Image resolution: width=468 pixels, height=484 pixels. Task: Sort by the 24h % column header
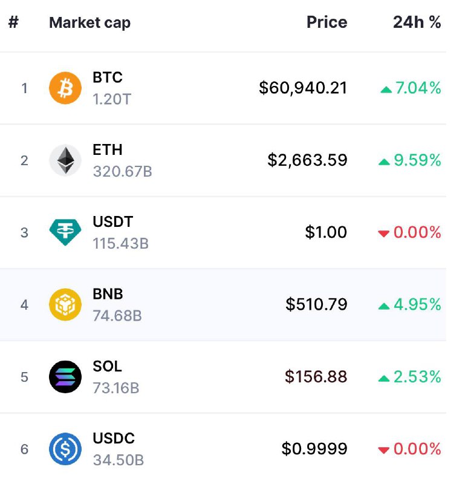click(x=417, y=22)
